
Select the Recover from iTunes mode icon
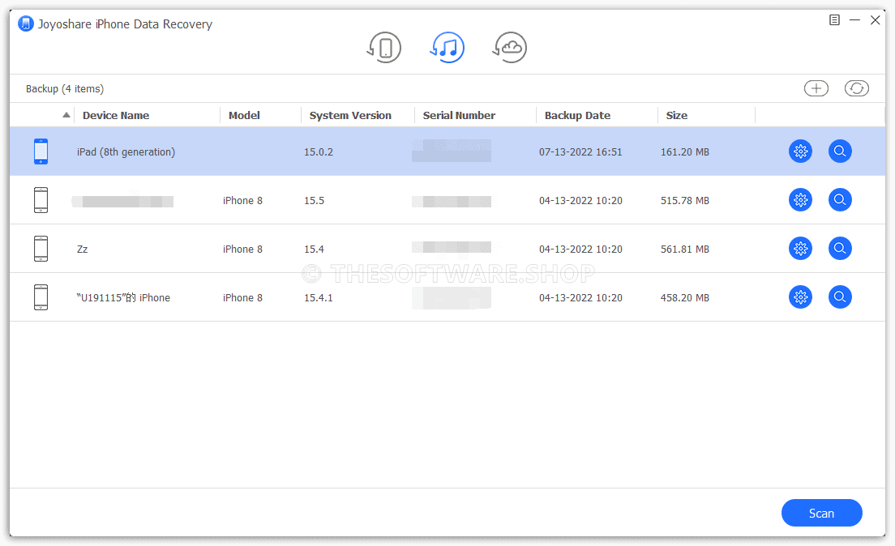[x=447, y=47]
